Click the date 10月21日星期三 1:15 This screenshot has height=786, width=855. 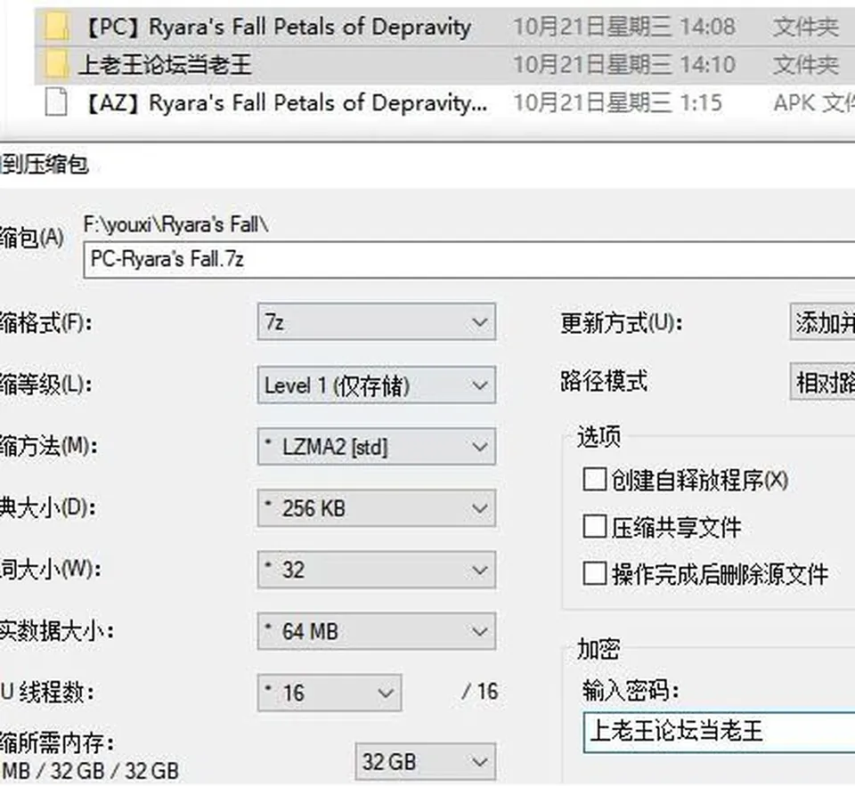pos(618,102)
